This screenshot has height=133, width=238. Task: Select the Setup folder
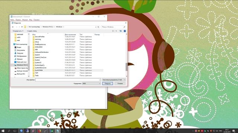(x=37, y=42)
